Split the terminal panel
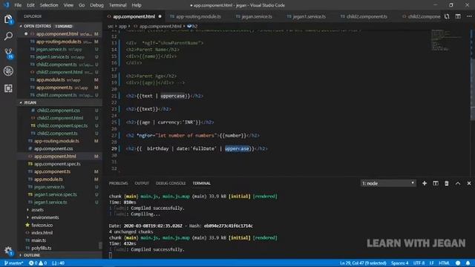 pos(436,183)
